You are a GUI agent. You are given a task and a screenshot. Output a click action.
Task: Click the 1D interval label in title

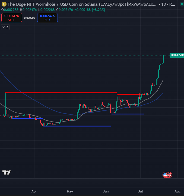coord(164,4)
